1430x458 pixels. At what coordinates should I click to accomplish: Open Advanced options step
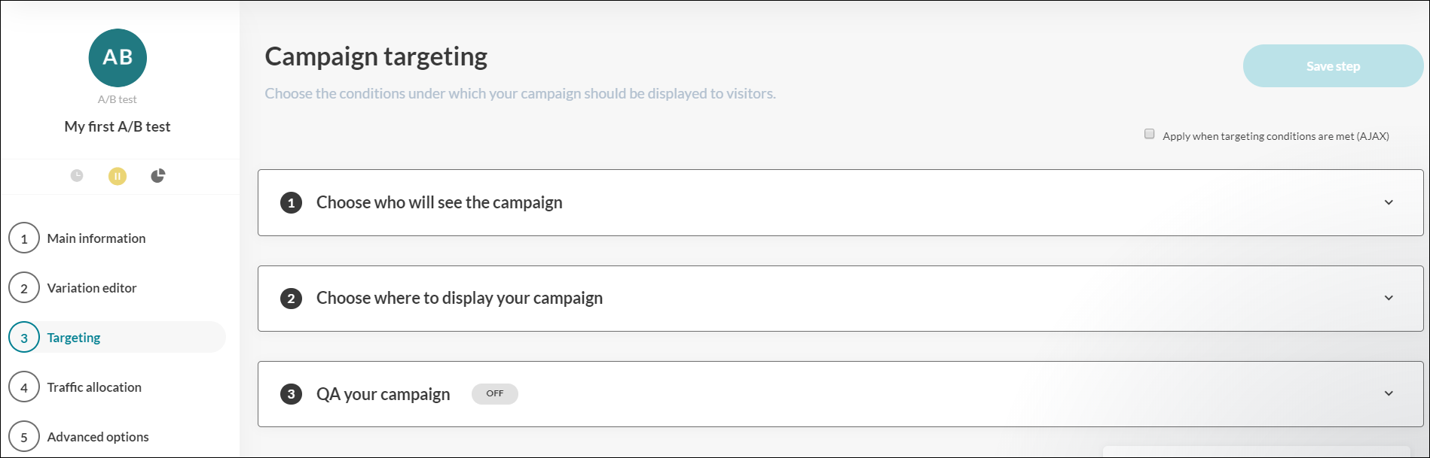(x=98, y=437)
